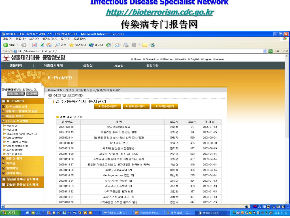290x218 pixels.
Task: Click the Mail envelope icon
Action: pos(117,45)
